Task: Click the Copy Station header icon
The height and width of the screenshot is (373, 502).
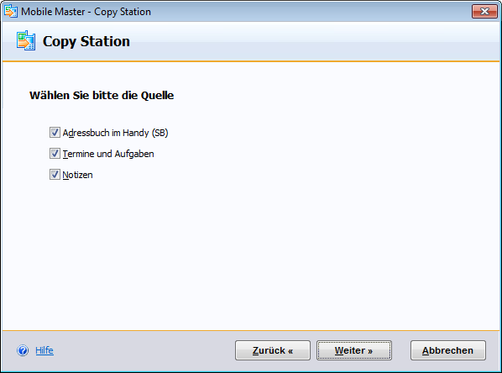Action: pos(26,40)
